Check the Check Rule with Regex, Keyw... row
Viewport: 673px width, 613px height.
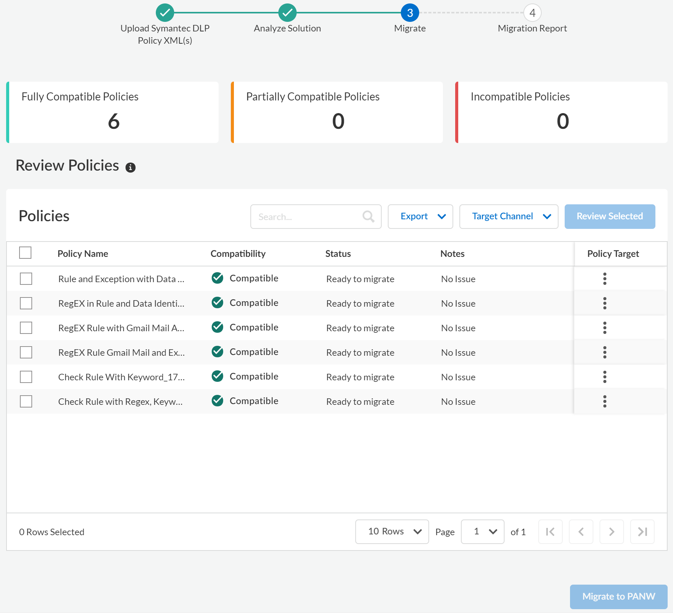pyautogui.click(x=26, y=401)
